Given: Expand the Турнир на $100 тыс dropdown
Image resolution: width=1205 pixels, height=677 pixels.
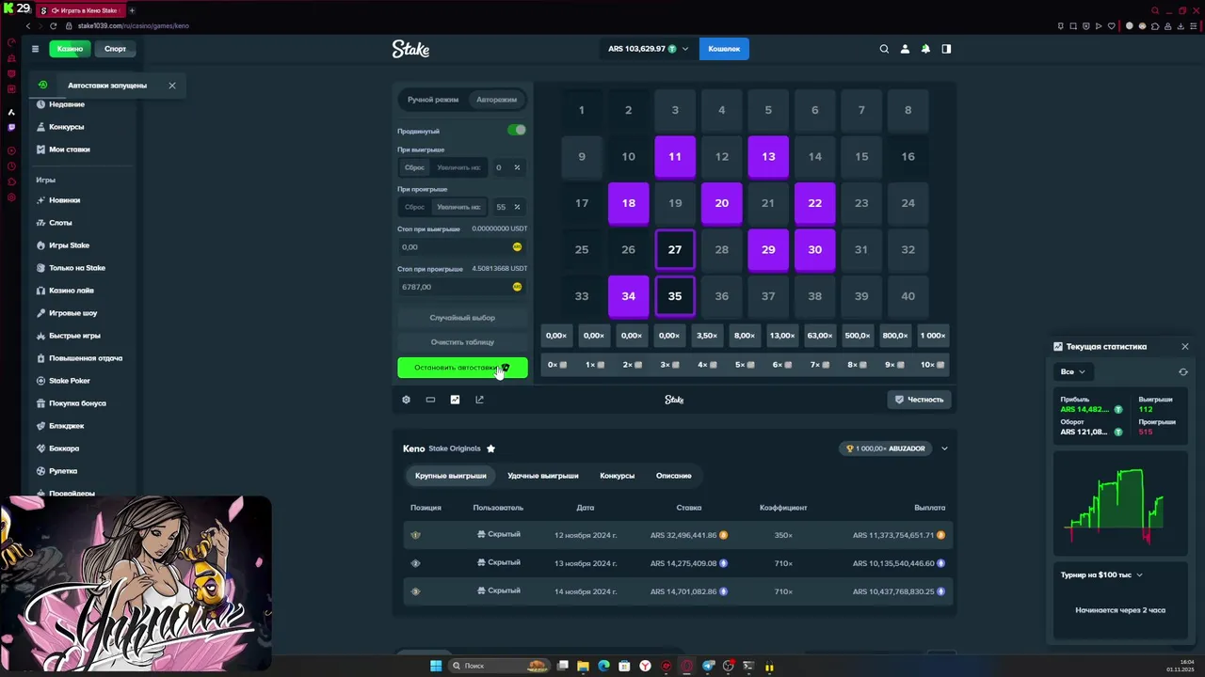Looking at the screenshot, I should [1101, 575].
